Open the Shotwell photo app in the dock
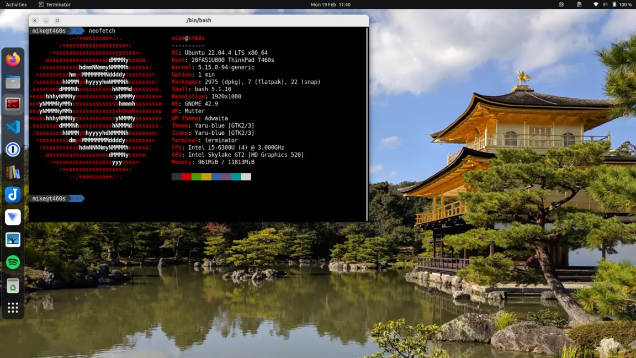Screen dimensions: 636x358 pyautogui.click(x=13, y=239)
